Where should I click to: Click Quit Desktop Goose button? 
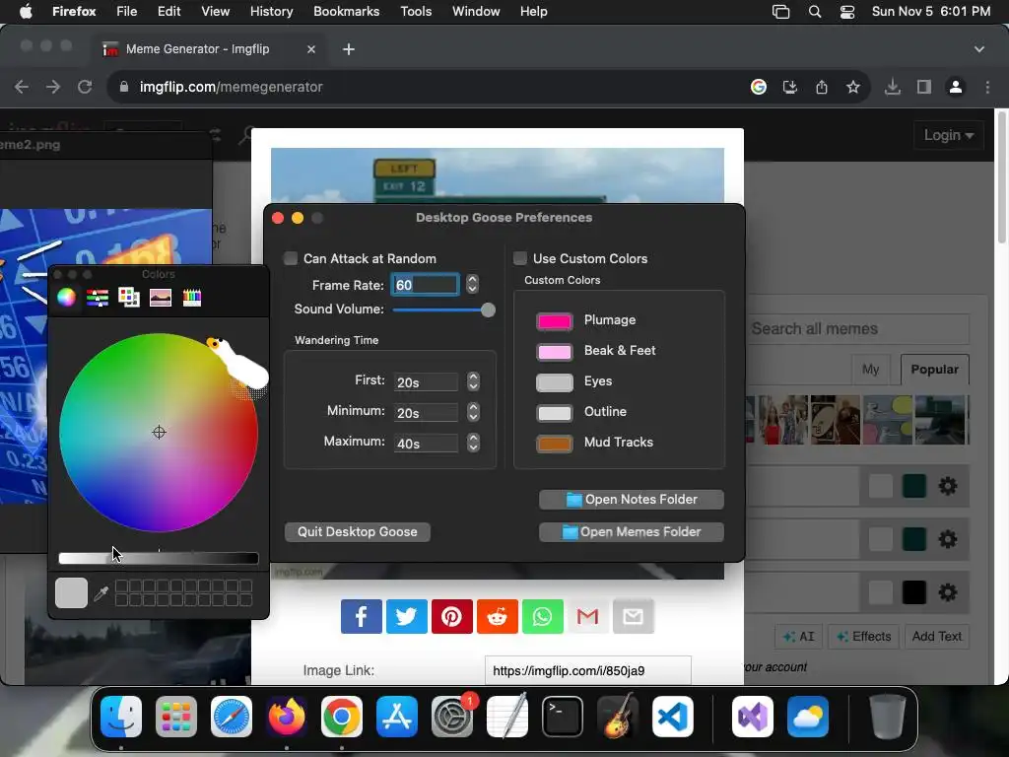coord(357,531)
